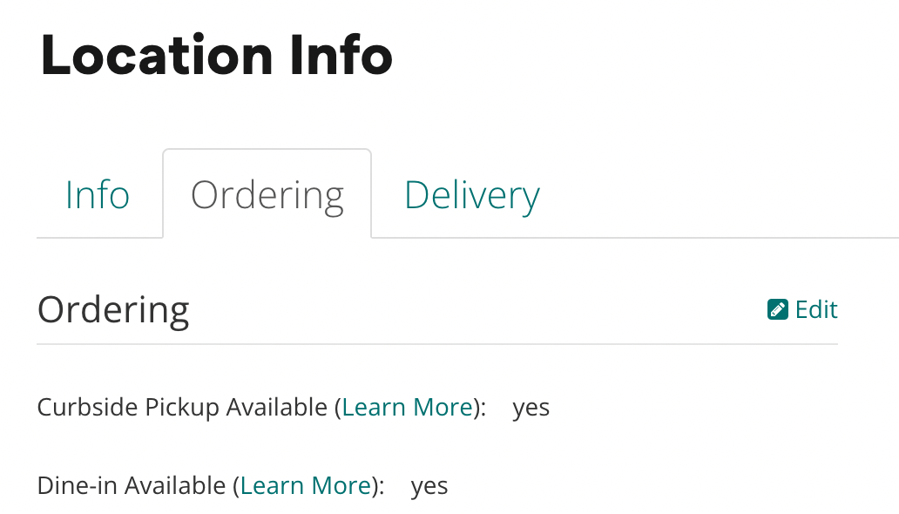Click the Location Info page title
This screenshot has width=899, height=514.
[x=216, y=55]
